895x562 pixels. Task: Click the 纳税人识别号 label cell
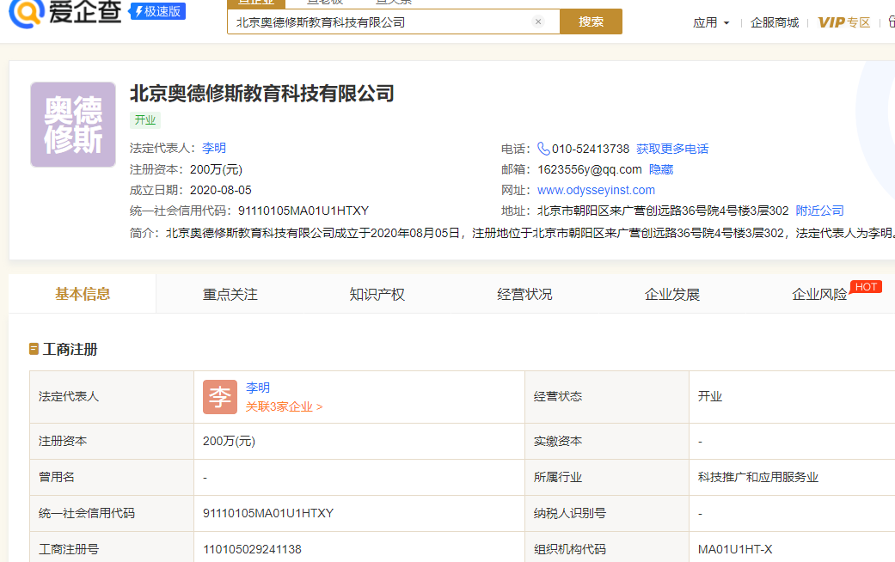point(607,513)
